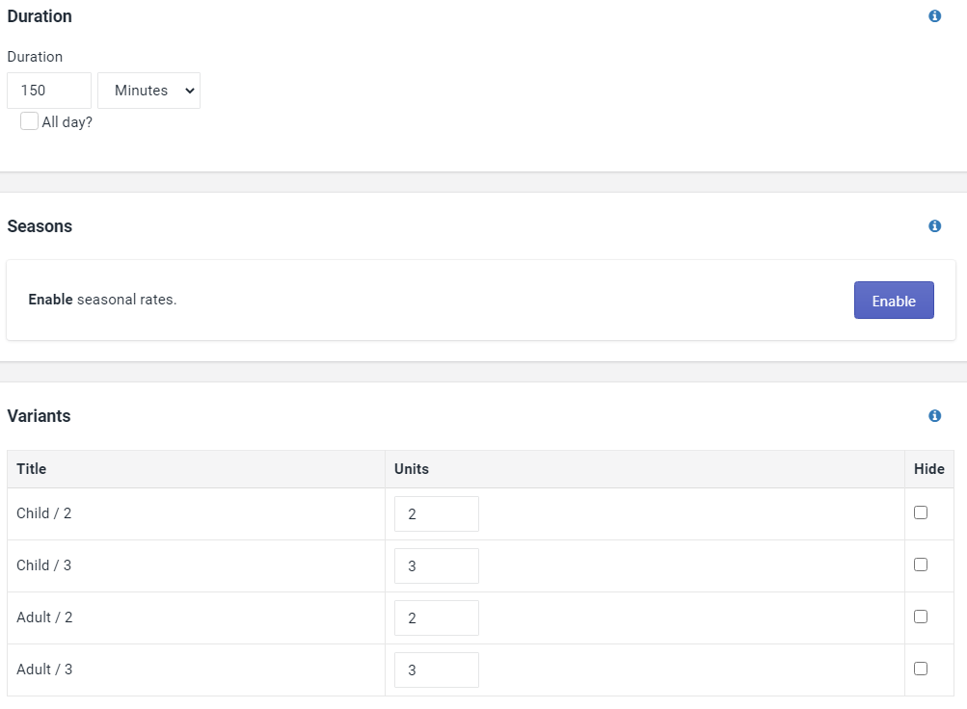Screen dimensions: 967x709
Task: Tick the Hide checkbox for Adult / 2
Action: pos(921,617)
